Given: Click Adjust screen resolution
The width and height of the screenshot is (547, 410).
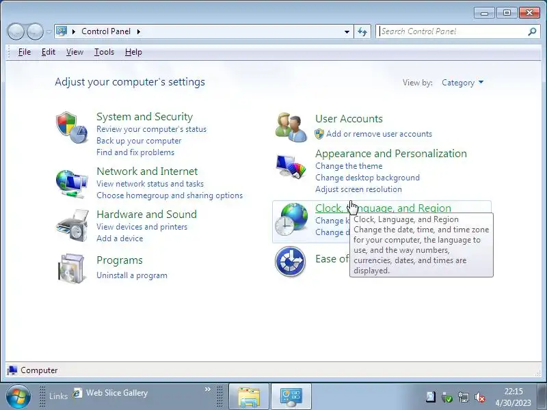Looking at the screenshot, I should pos(358,189).
